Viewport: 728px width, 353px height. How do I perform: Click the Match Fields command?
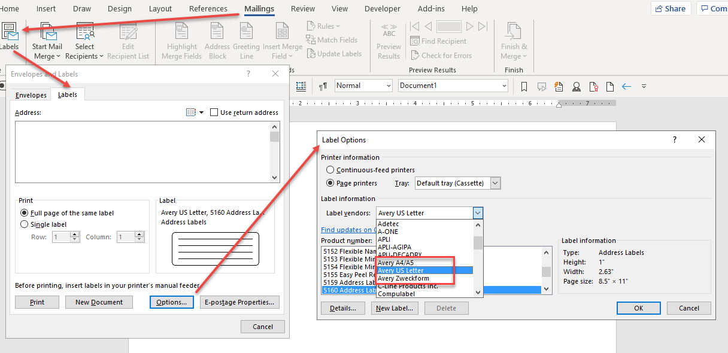[332, 40]
